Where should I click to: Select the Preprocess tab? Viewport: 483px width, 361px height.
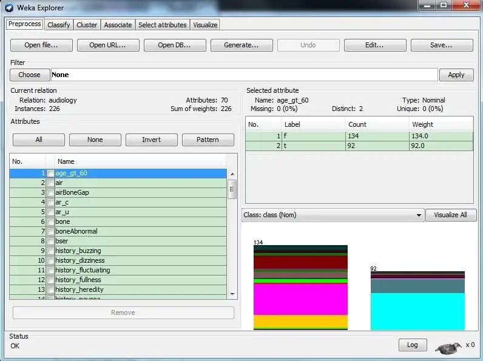(x=25, y=24)
